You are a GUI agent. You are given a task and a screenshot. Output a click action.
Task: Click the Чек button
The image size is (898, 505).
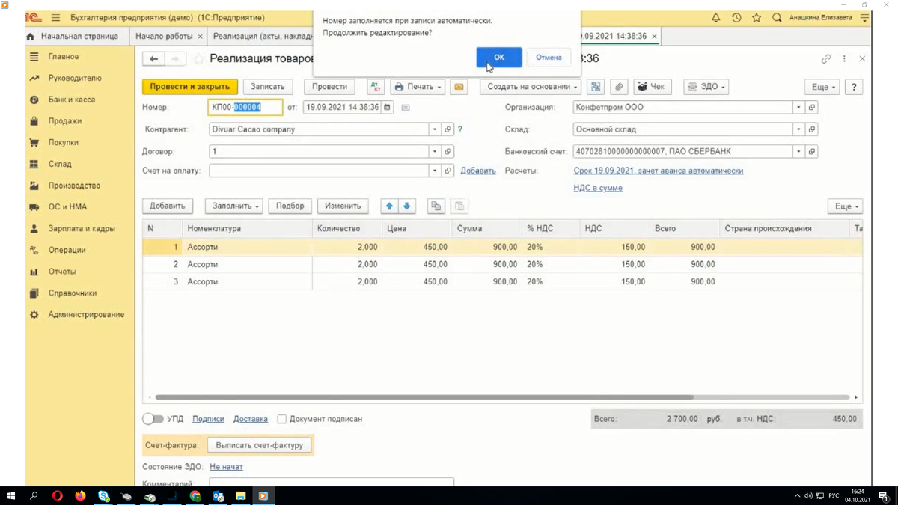pyautogui.click(x=653, y=87)
